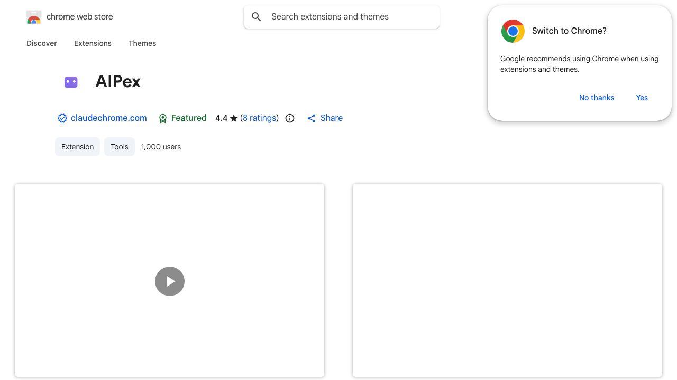Click the ratings info circle icon

click(290, 118)
